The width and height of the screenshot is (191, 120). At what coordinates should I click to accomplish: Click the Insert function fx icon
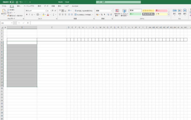click(x=28, y=23)
